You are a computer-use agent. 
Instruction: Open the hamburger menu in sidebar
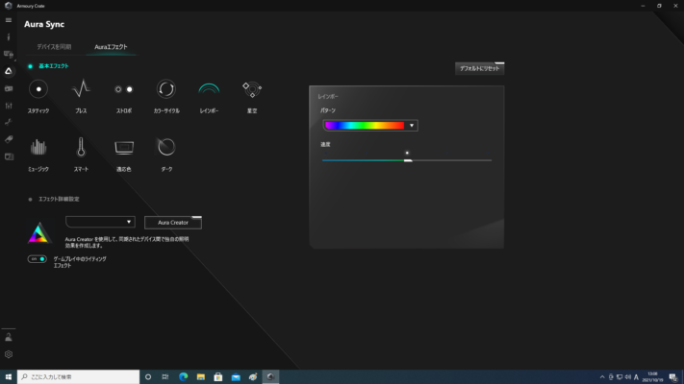[x=9, y=20]
